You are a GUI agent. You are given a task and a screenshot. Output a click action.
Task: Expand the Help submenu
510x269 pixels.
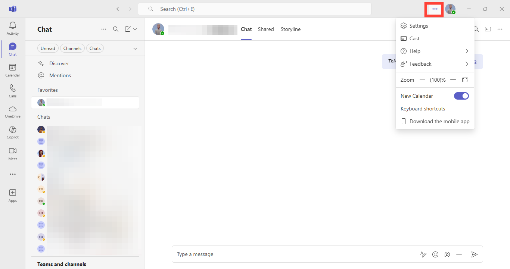[435, 51]
